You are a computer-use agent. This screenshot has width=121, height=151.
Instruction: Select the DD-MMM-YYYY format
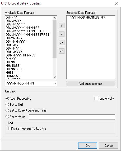16,42
